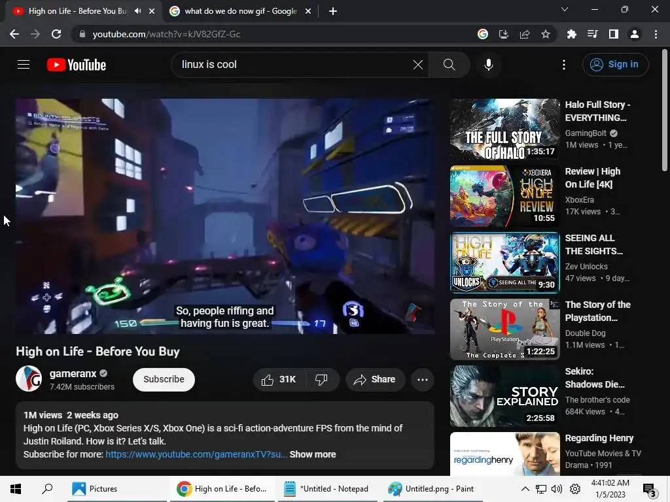Viewport: 670px width, 502px height.
Task: Open the Halo Full Story title link
Action: click(597, 111)
